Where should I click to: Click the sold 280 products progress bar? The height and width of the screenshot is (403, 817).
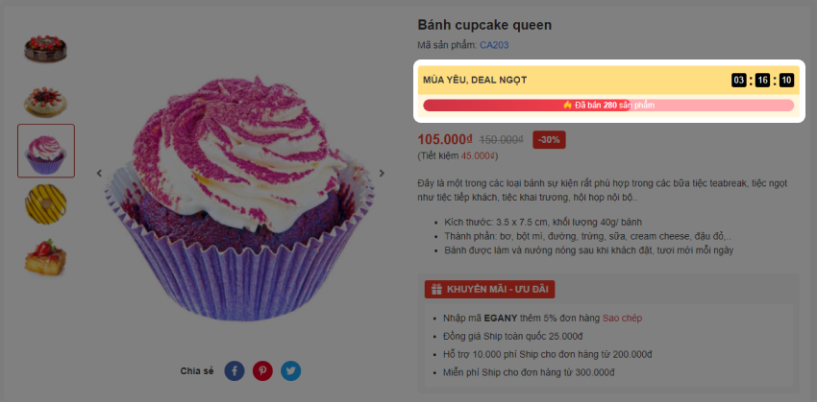pyautogui.click(x=608, y=105)
